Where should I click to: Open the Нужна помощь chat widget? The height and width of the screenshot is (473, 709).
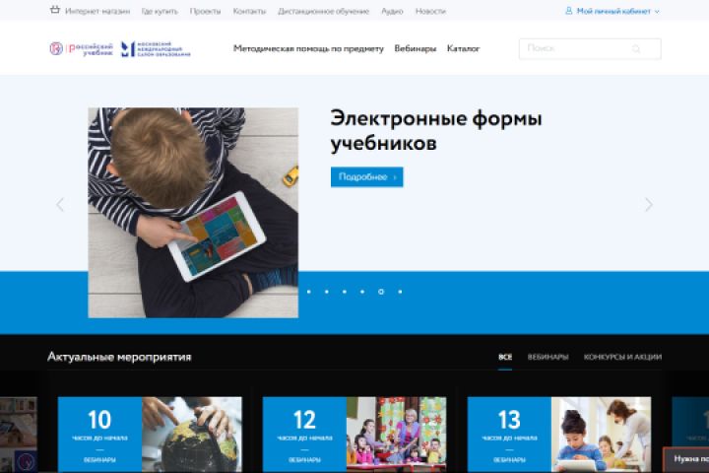click(x=686, y=460)
